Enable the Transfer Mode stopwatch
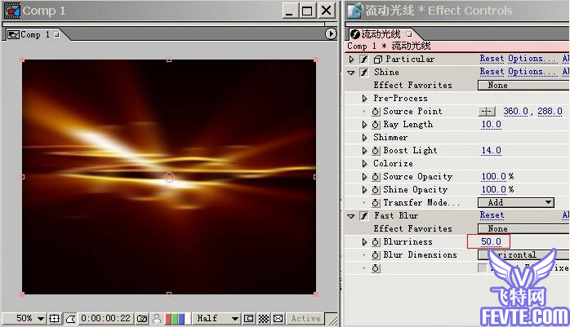Screen dimensions: 570x327 376,203
